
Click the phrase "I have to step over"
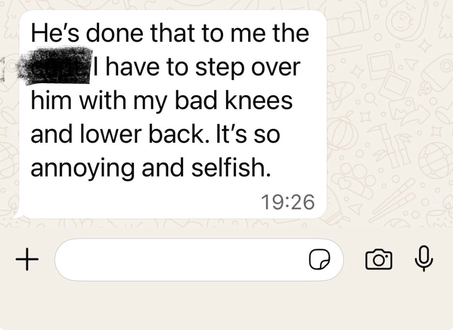point(196,67)
